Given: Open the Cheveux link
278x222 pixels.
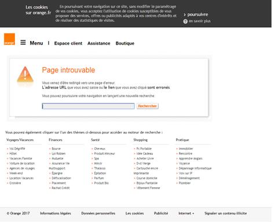Looking at the screenshot, I should click(100, 149).
